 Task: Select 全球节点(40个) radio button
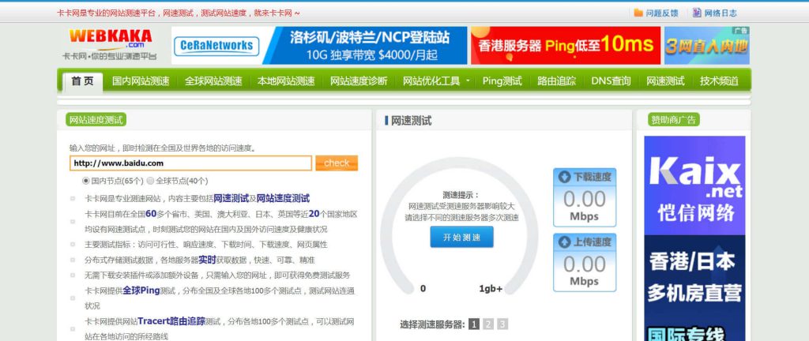point(150,181)
